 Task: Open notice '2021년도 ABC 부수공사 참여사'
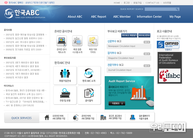(x=24, y=42)
